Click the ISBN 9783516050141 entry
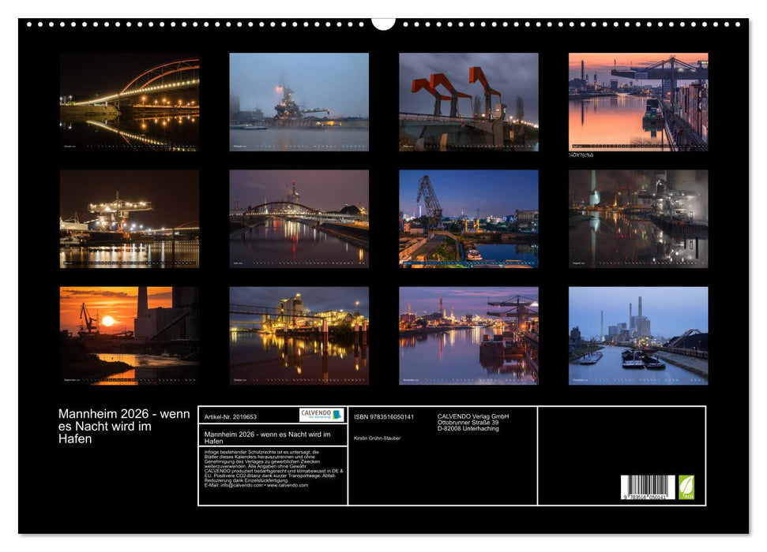767x552 pixels. point(385,416)
